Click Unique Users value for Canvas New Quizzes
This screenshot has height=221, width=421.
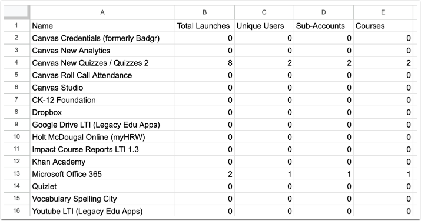(x=264, y=63)
